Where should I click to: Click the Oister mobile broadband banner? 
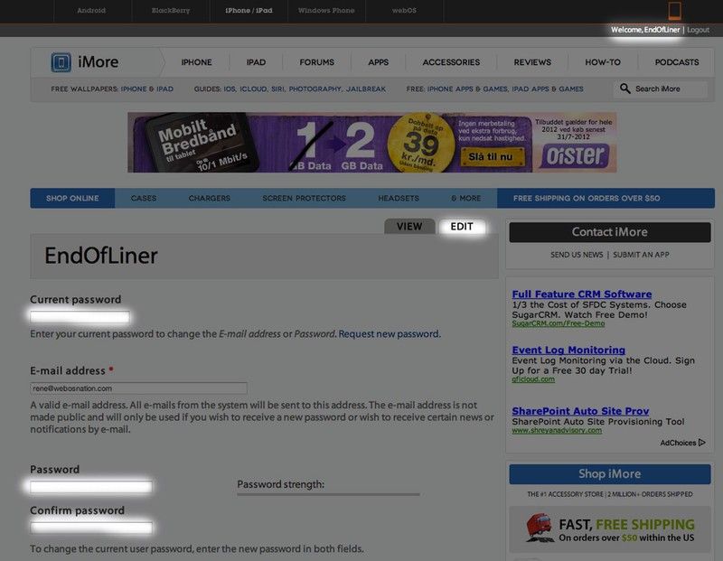click(371, 142)
